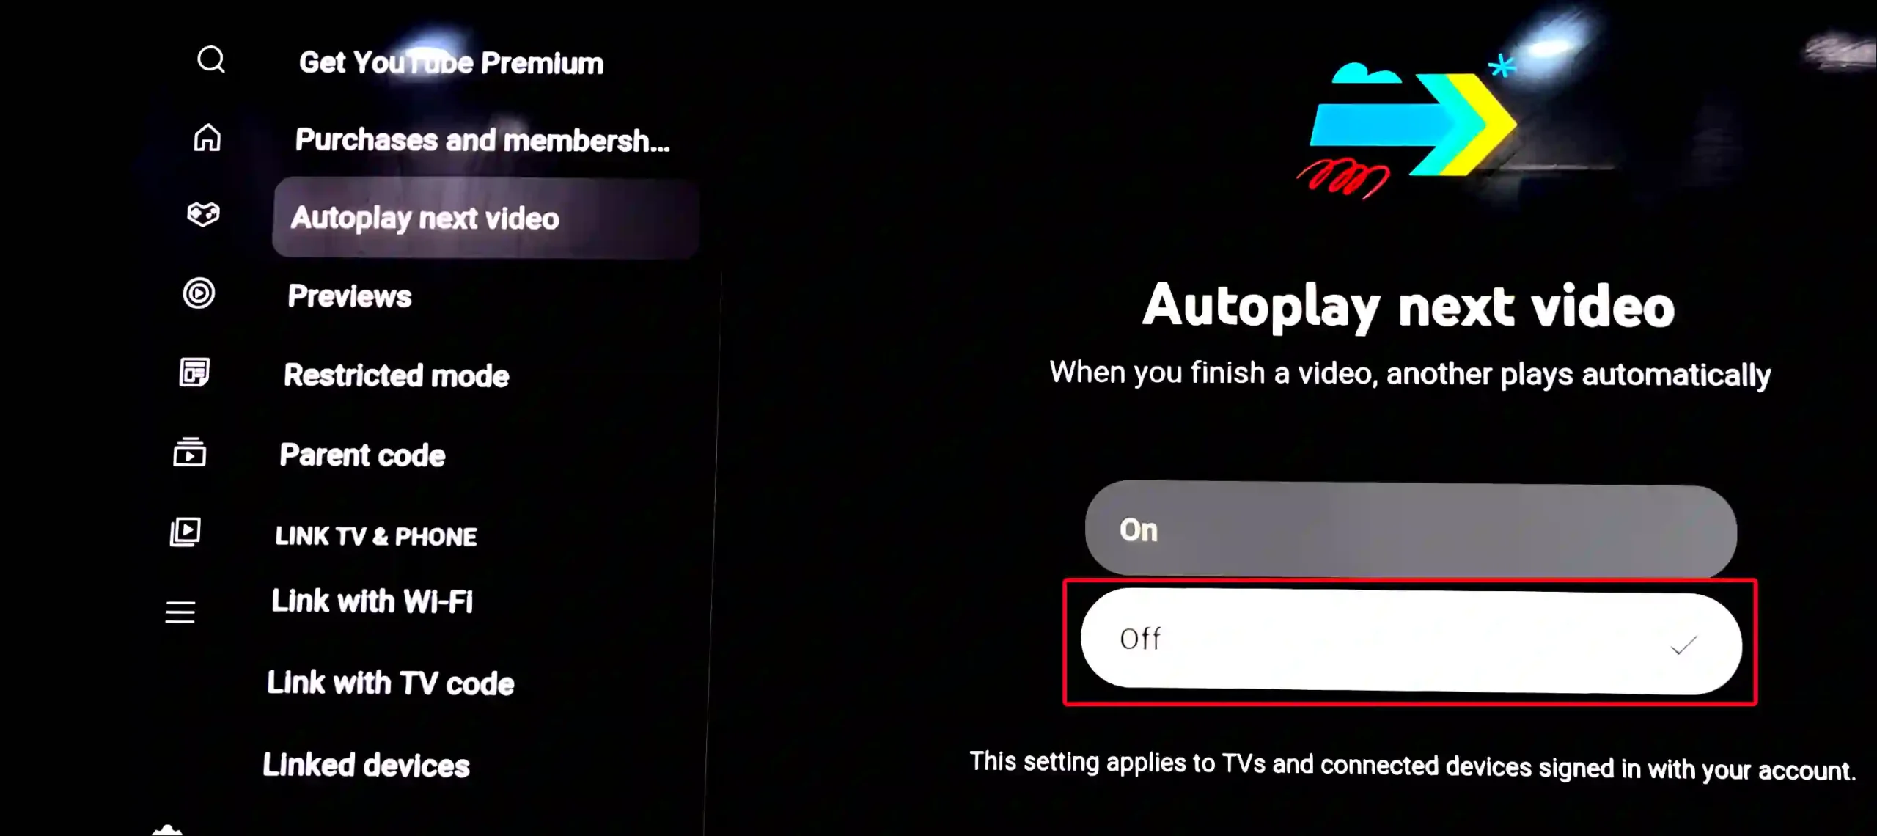Select Off for Autoplay next video

[1408, 639]
